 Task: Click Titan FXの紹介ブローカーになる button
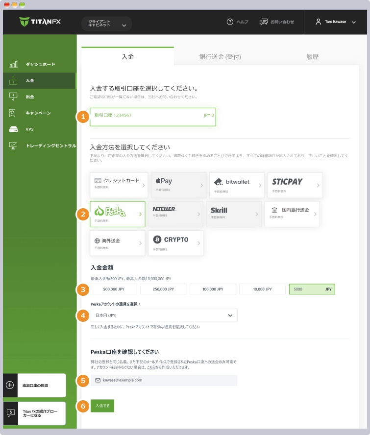pos(35,413)
